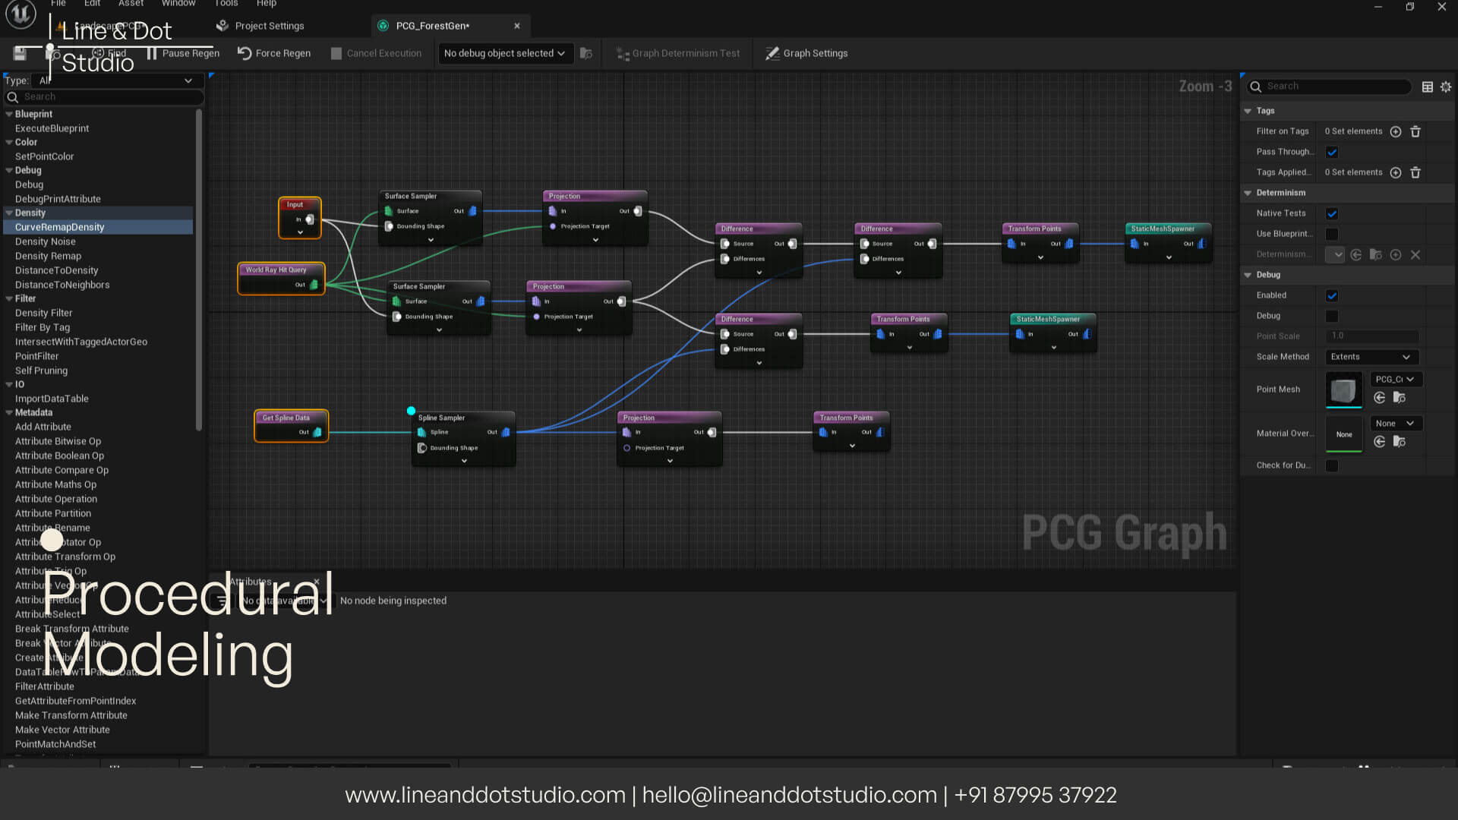Image resolution: width=1458 pixels, height=820 pixels.
Task: Open details panel settings gear
Action: coord(1446,87)
